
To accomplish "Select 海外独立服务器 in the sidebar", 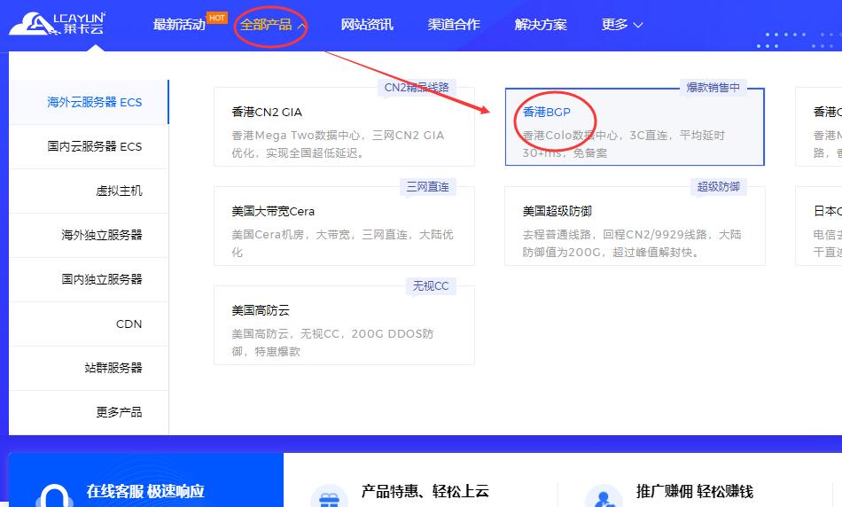I will [x=89, y=235].
